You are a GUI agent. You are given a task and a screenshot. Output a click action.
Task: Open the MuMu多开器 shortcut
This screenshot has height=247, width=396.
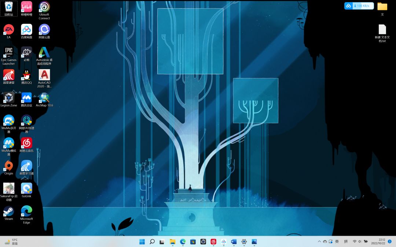point(8,124)
